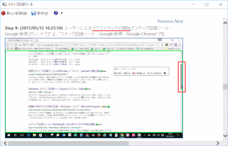Viewport: 228px width, 146px height.
Task: Click the vertical scrollbar down arrow
Action: [x=225, y=136]
